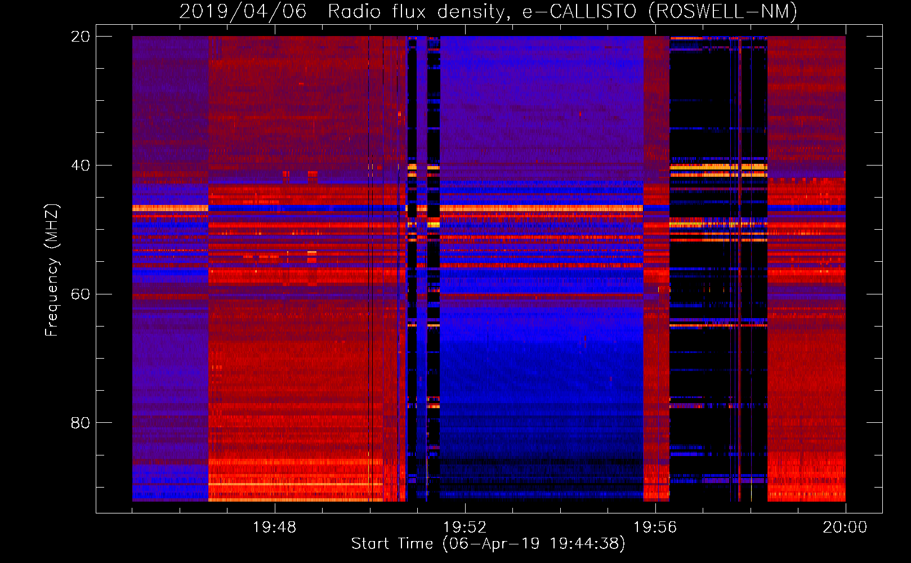Click the '19:56' time tick label
Viewport: 911px width, 563px height.
click(x=655, y=528)
